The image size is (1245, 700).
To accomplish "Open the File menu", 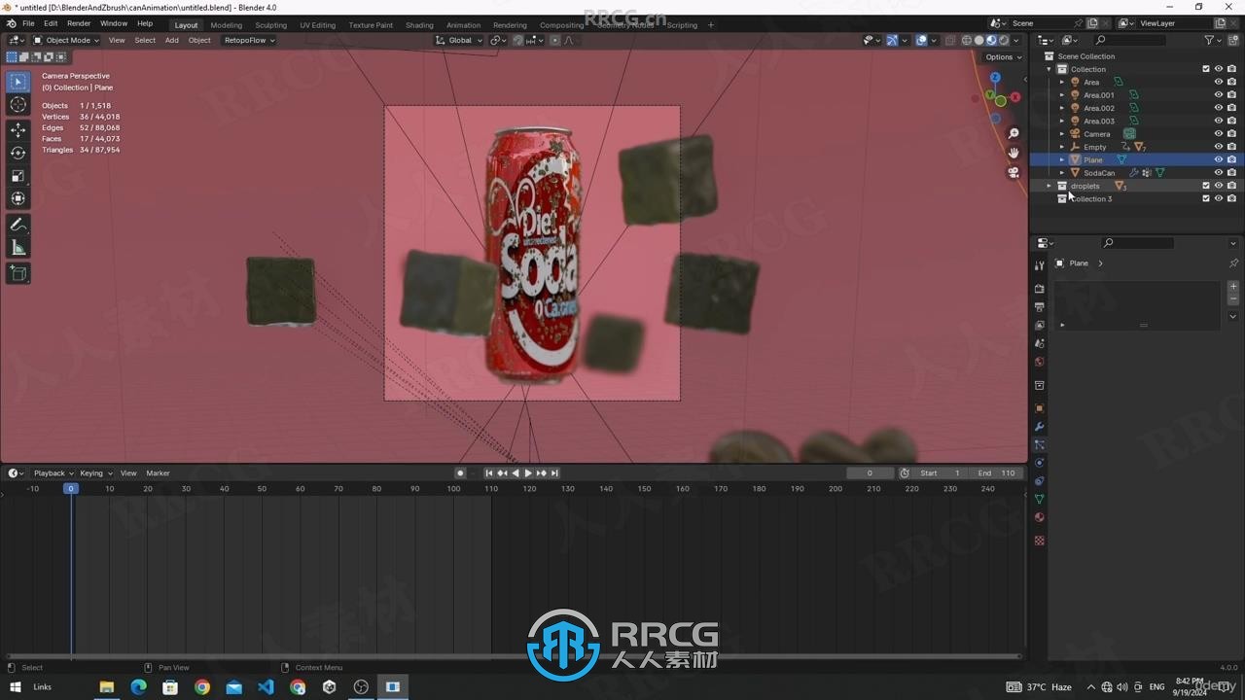I will tap(28, 23).
